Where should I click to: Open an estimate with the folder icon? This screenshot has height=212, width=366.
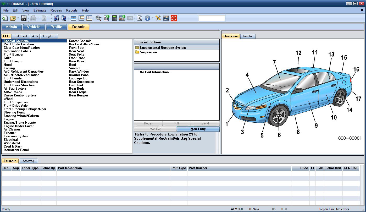[x=13, y=18]
